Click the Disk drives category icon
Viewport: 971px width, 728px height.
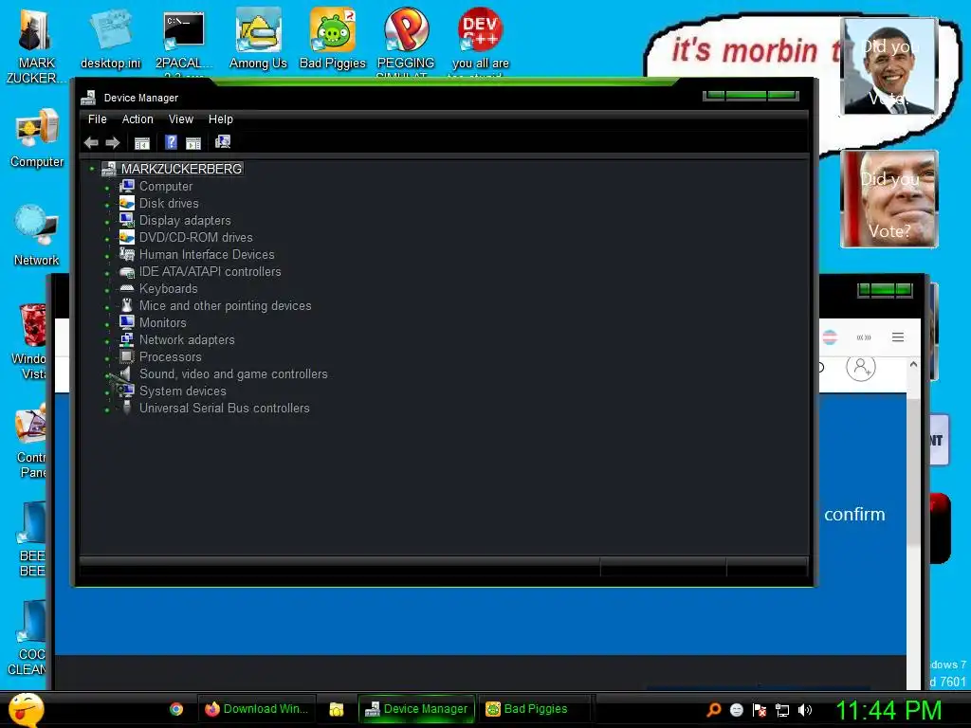(x=127, y=203)
